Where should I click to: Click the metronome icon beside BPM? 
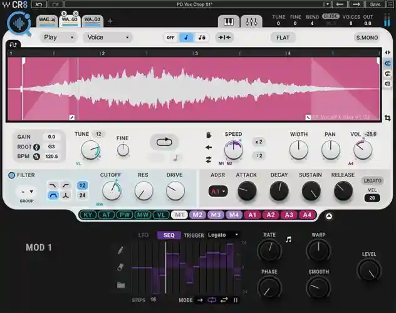point(36,156)
